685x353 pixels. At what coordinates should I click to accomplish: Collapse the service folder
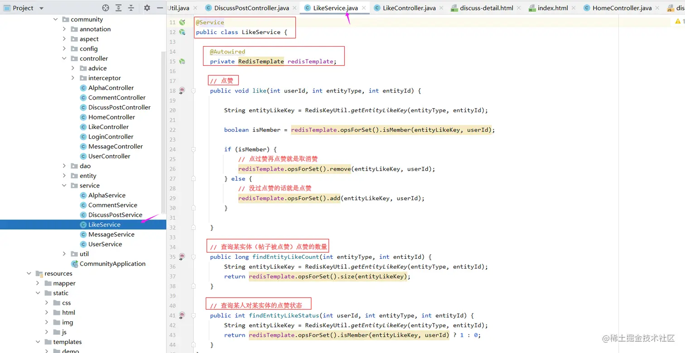[64, 186]
